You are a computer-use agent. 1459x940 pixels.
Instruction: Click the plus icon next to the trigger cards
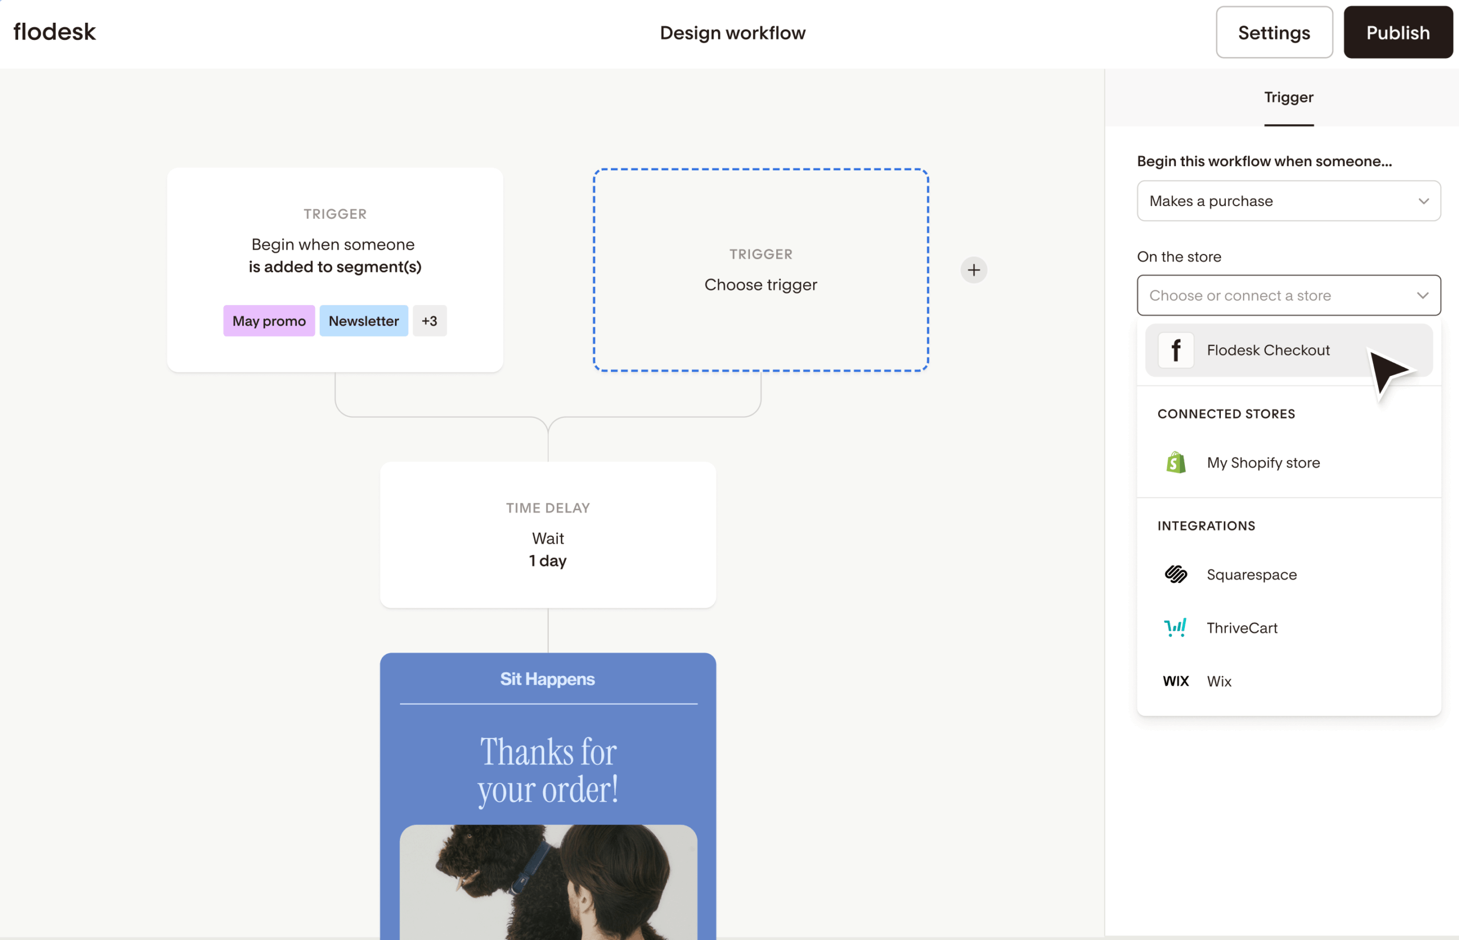click(x=974, y=270)
